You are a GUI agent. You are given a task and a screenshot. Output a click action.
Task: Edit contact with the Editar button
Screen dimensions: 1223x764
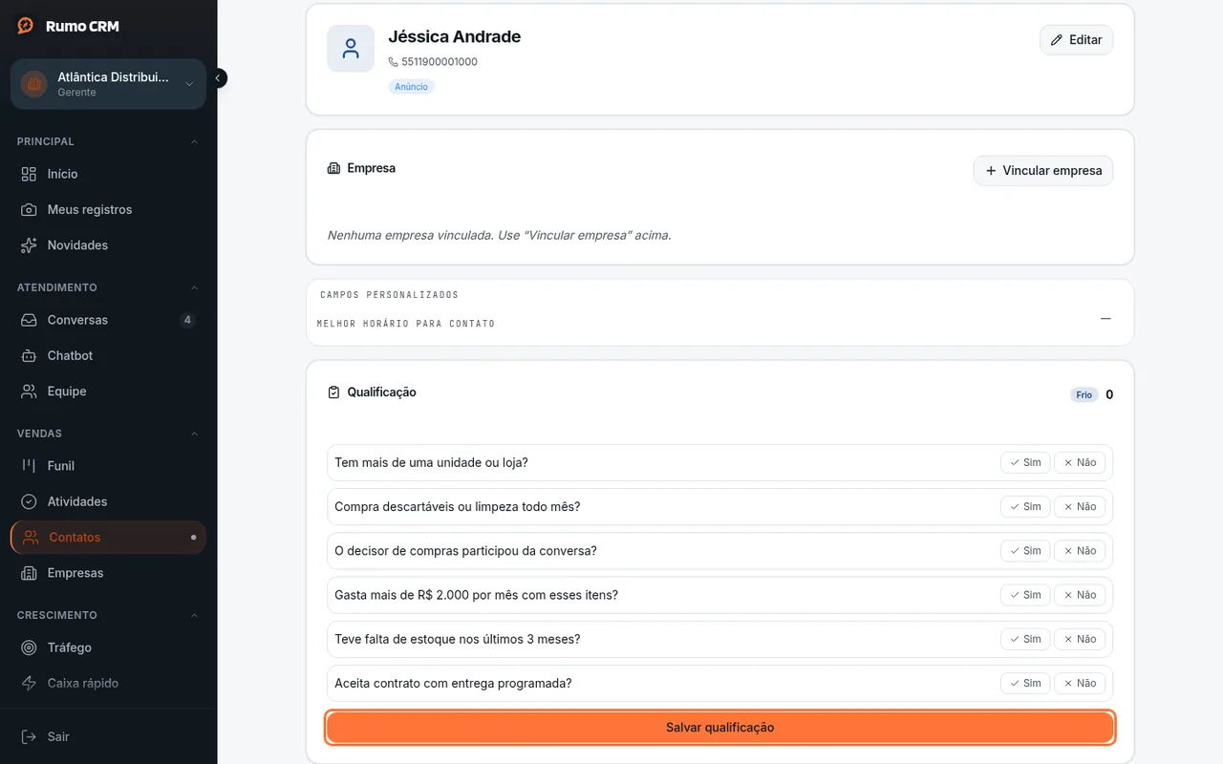[x=1076, y=40]
